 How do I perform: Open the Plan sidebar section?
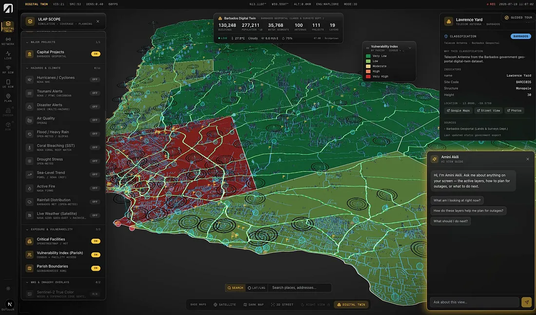pos(8,98)
